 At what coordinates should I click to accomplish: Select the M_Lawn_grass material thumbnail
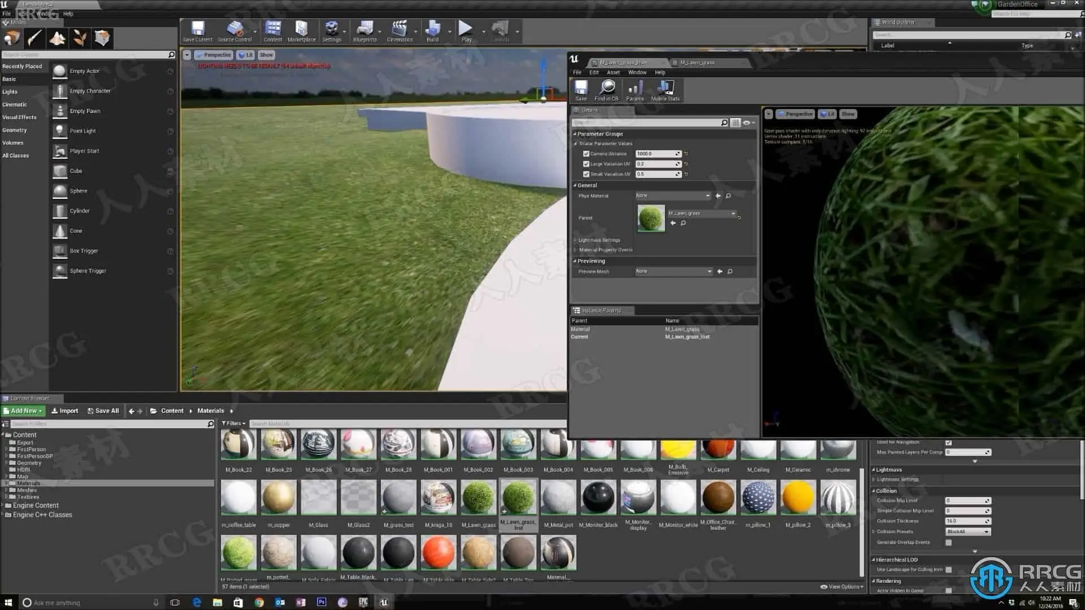478,498
